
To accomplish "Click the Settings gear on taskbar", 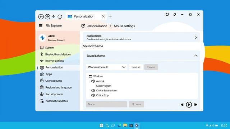I will [137, 125].
